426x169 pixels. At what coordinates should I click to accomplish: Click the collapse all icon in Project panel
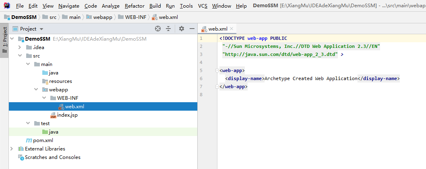point(168,29)
